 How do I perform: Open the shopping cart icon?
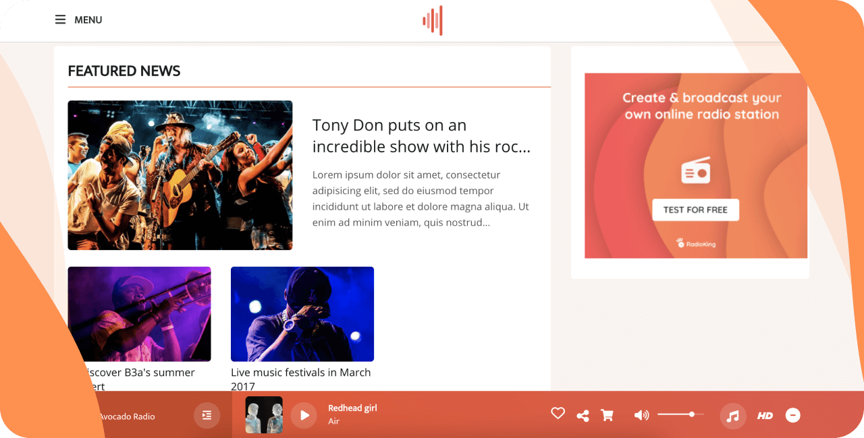[x=607, y=416]
